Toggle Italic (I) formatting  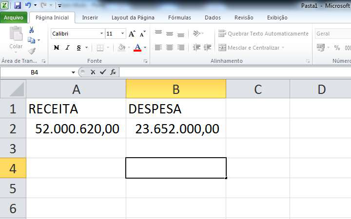coord(67,47)
